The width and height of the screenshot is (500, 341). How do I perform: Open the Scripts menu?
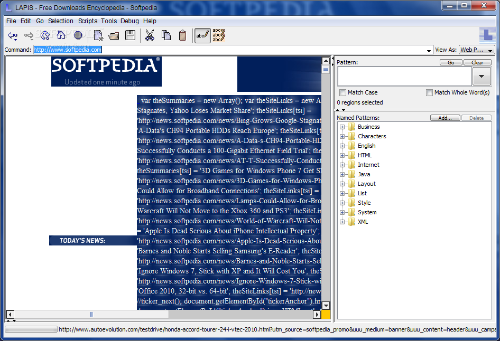88,21
